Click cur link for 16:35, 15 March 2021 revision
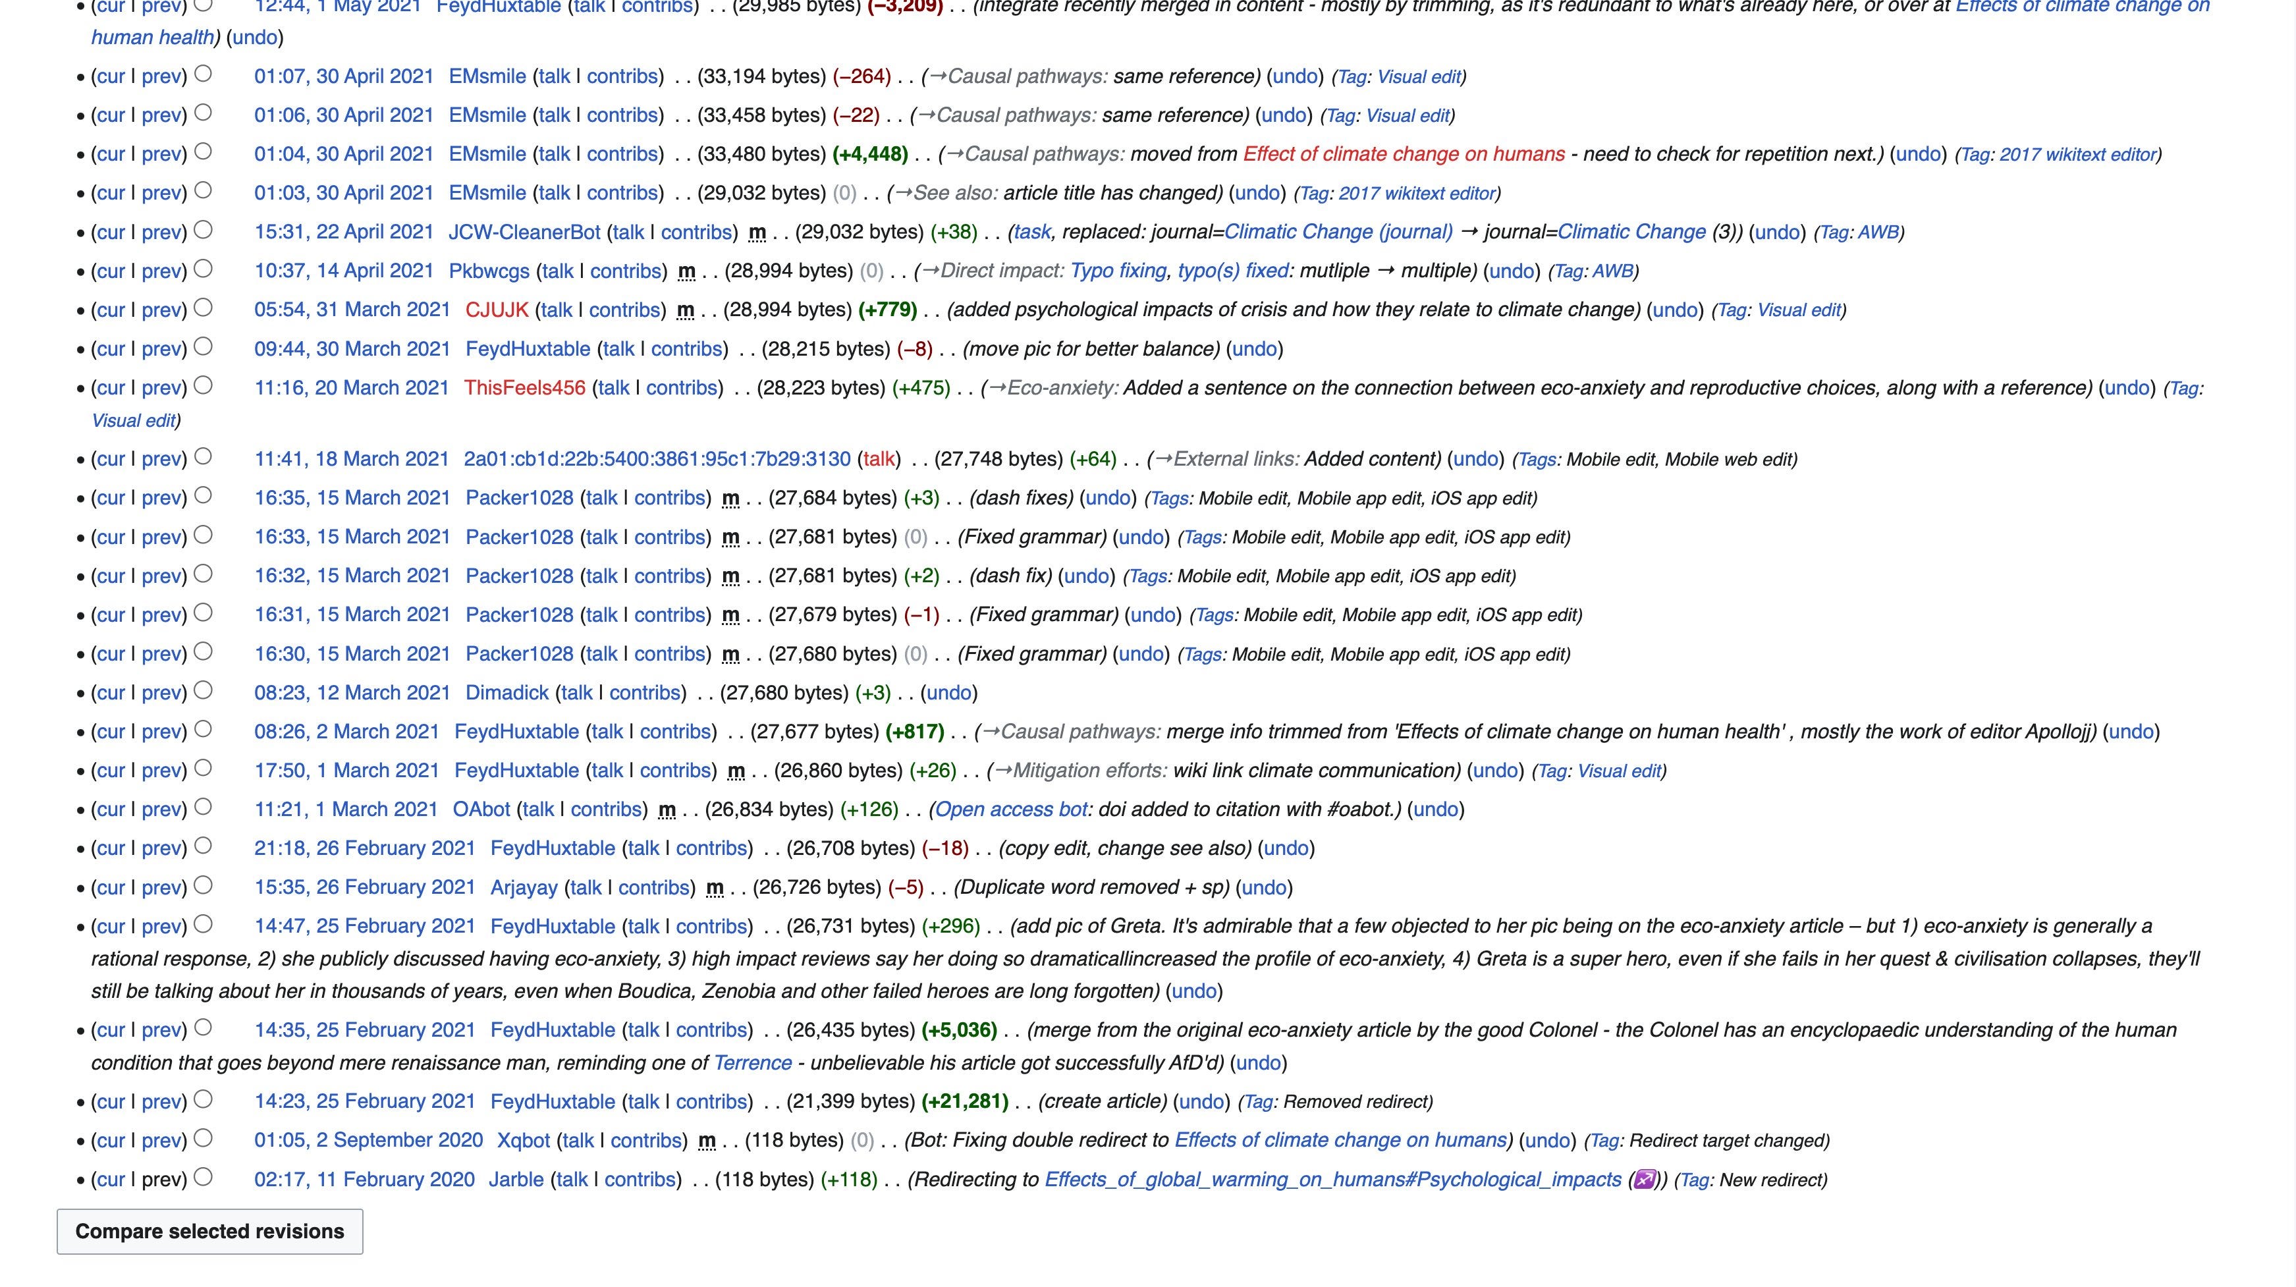Screen dimensions: 2296x1287 (x=111, y=498)
